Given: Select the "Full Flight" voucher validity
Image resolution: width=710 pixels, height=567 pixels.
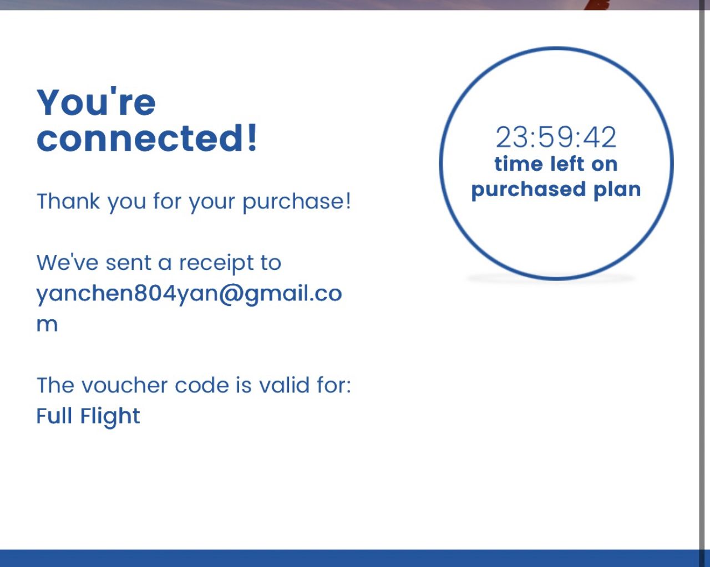Looking at the screenshot, I should point(88,416).
